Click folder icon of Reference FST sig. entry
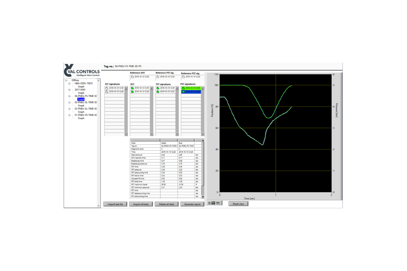Image resolution: width=407 pixels, height=271 pixels. pos(158,77)
